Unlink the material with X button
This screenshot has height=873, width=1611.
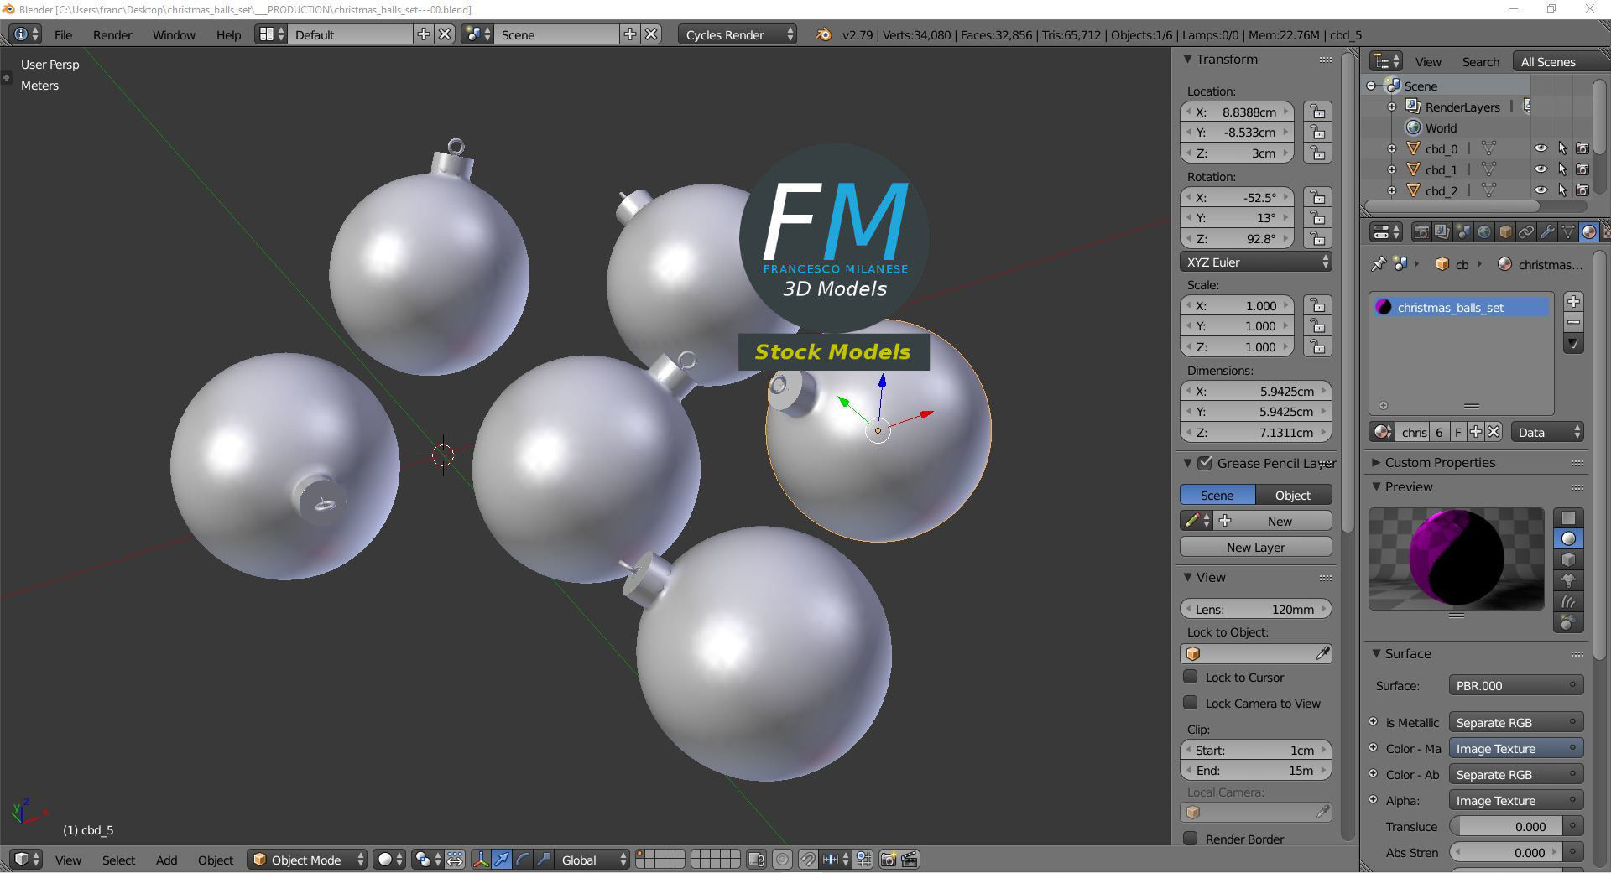pyautogui.click(x=1494, y=432)
